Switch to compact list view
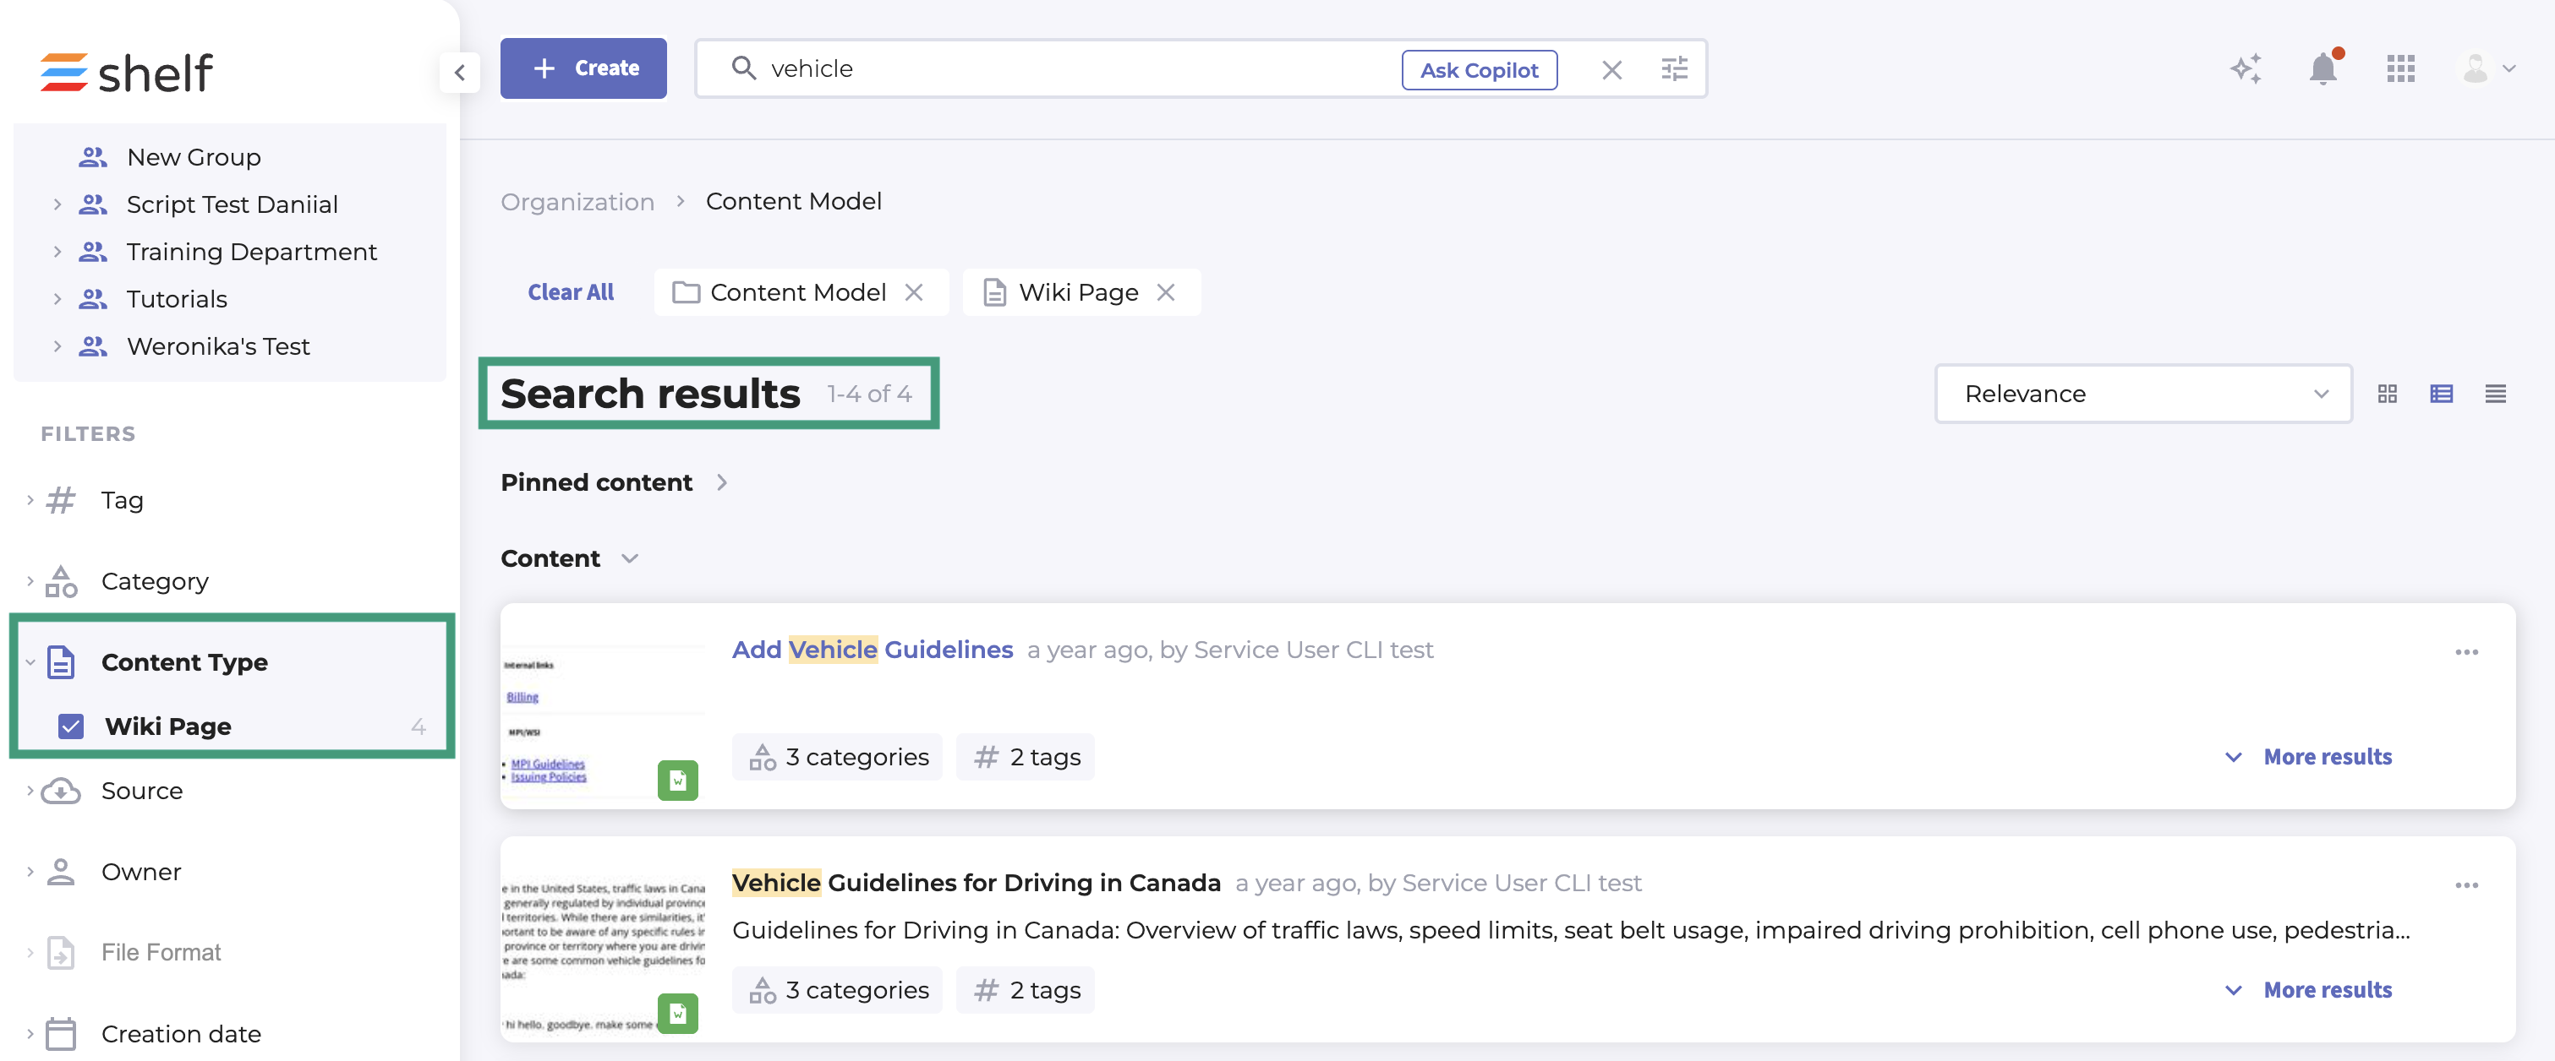The width and height of the screenshot is (2555, 1061). coord(2496,394)
